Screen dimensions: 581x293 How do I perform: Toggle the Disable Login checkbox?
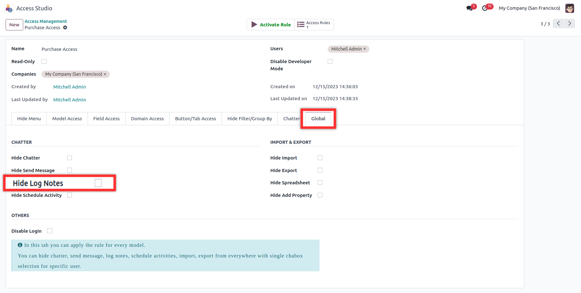pos(50,231)
